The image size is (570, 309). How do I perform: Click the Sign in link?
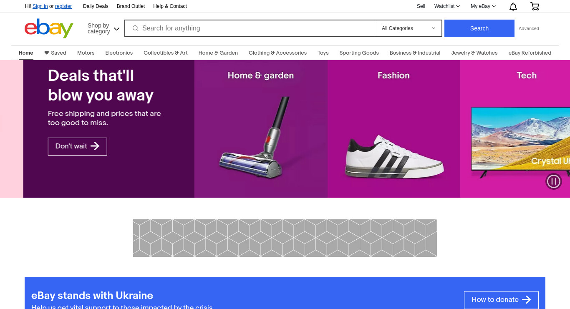[x=40, y=6]
